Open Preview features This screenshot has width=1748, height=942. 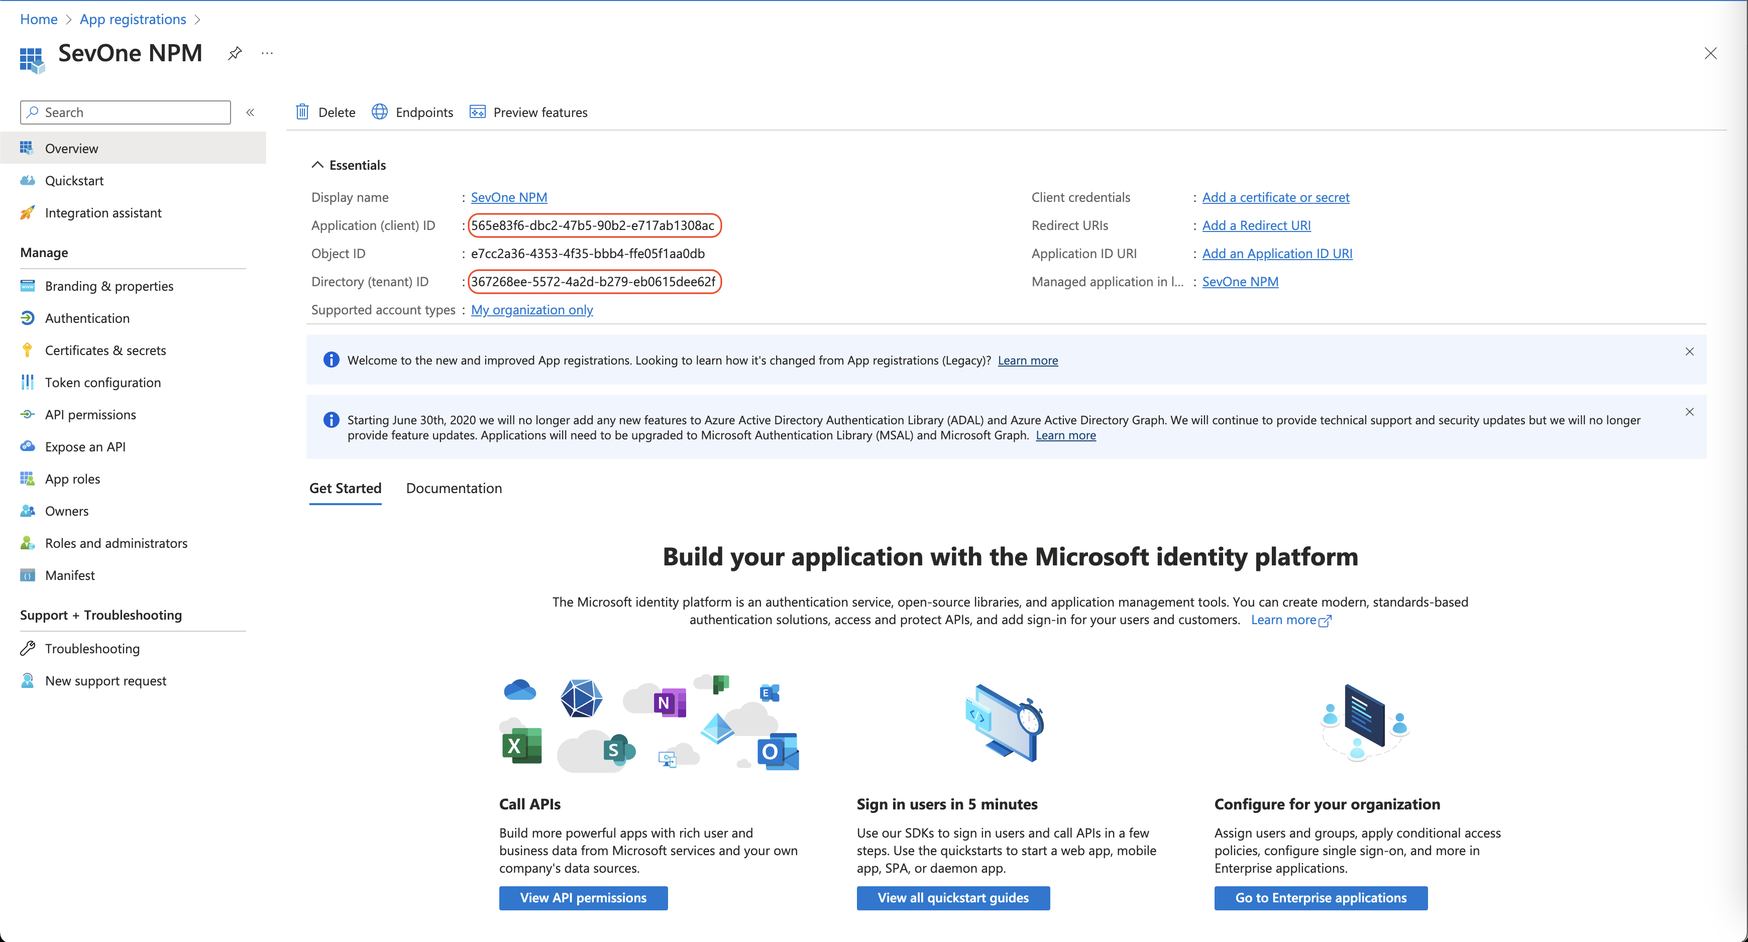pyautogui.click(x=528, y=112)
